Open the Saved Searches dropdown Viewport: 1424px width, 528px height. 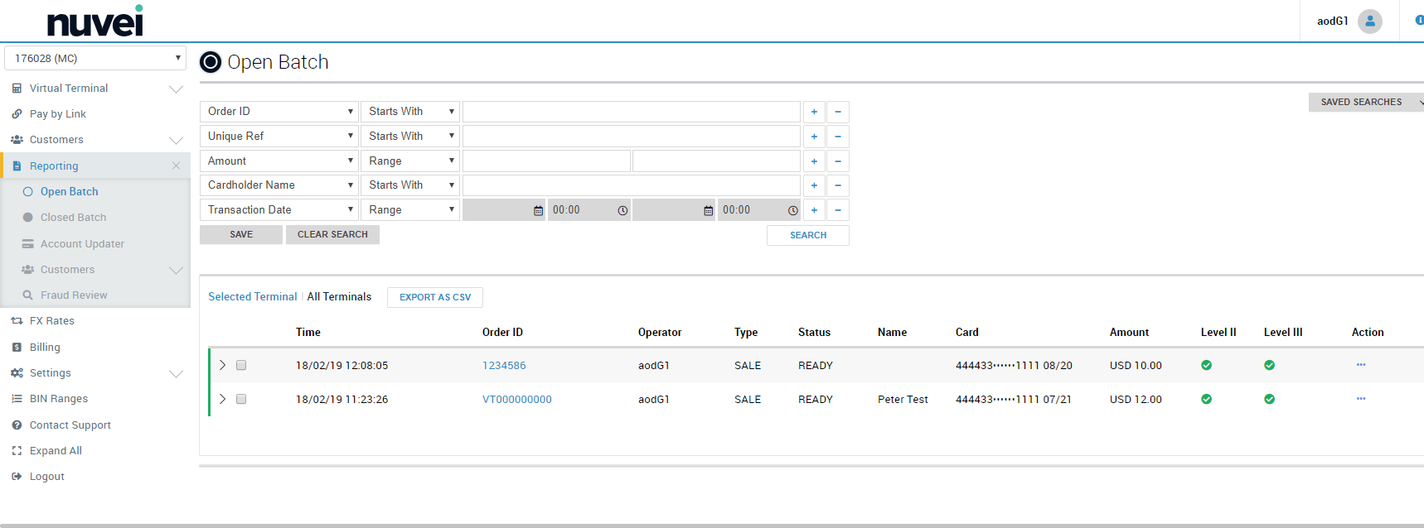click(1365, 102)
